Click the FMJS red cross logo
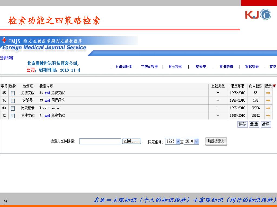This screenshot has height=207, width=277. 4,40
